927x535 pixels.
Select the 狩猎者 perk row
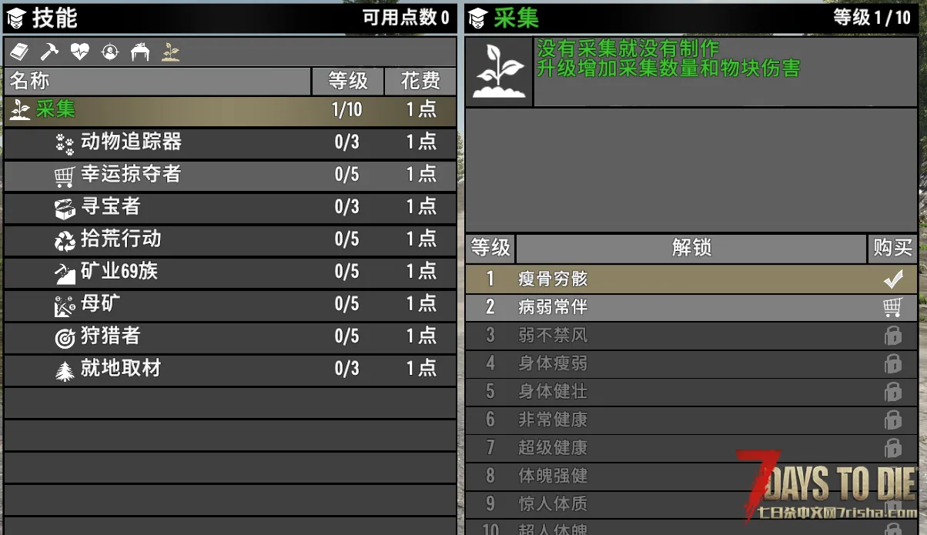(229, 336)
